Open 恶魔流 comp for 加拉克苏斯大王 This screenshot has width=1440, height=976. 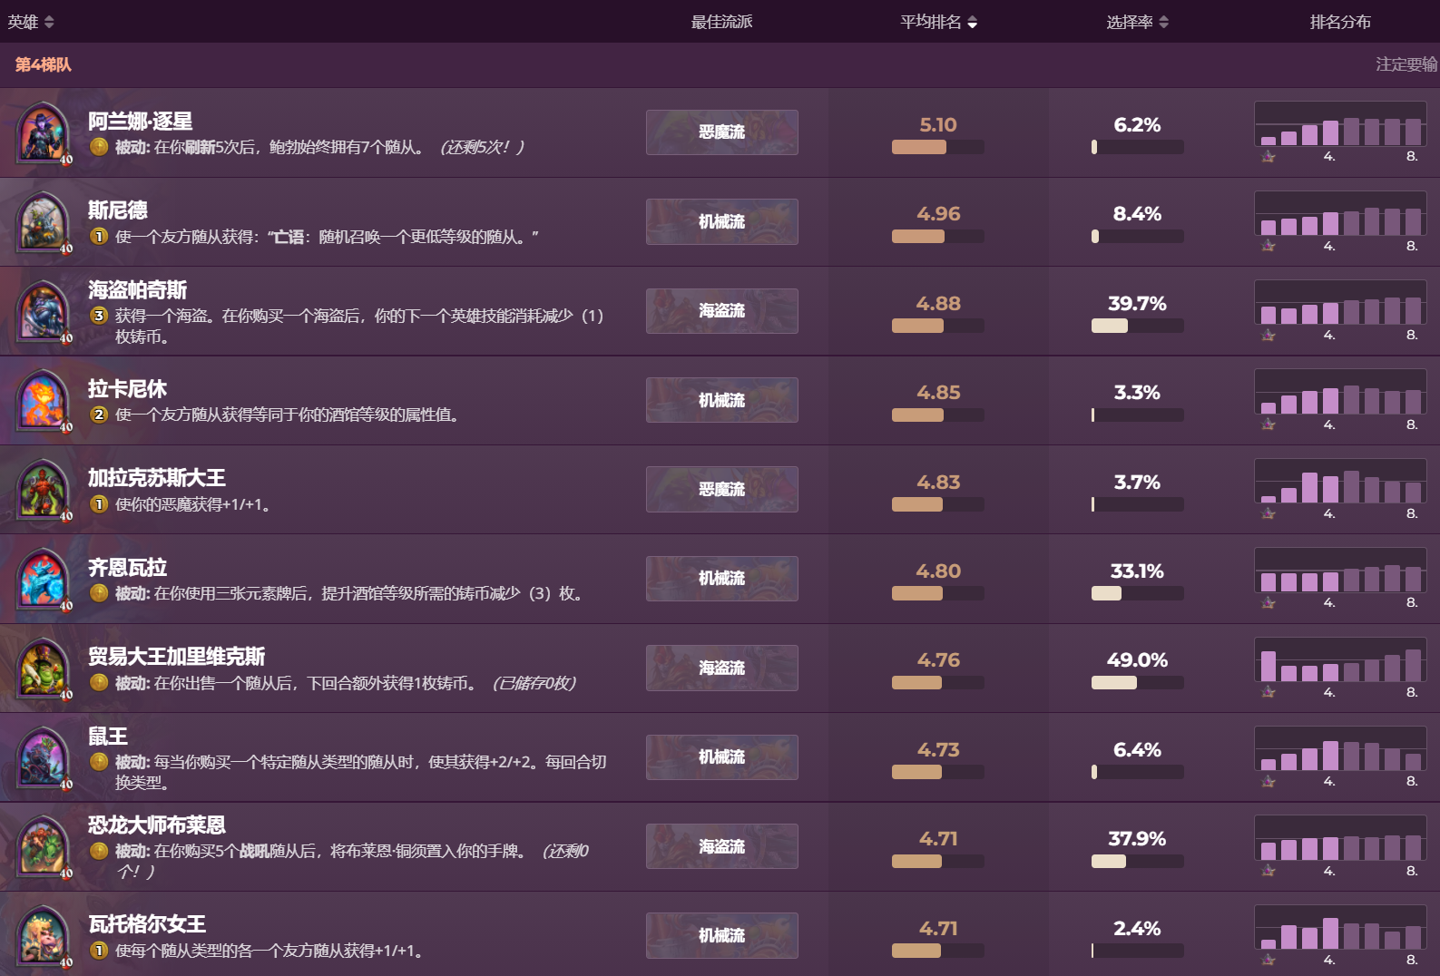click(722, 490)
